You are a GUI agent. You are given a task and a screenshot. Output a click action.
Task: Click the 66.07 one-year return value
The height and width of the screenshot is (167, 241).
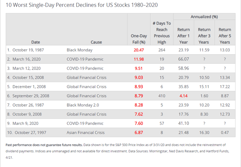[183, 59]
